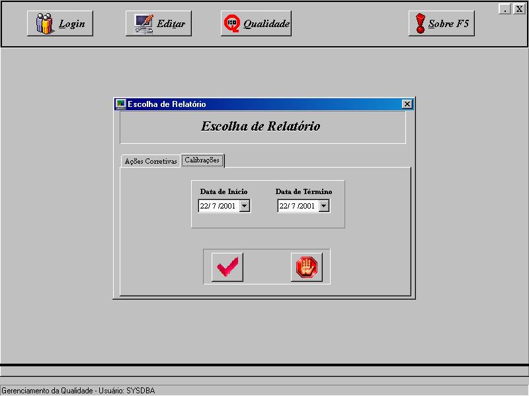Click the Escolha de Relatório title bar icon
529x396 pixels.
[120, 104]
